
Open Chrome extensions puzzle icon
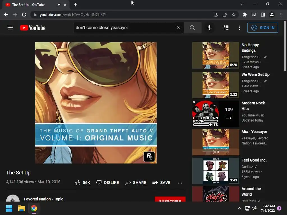[x=245, y=15]
